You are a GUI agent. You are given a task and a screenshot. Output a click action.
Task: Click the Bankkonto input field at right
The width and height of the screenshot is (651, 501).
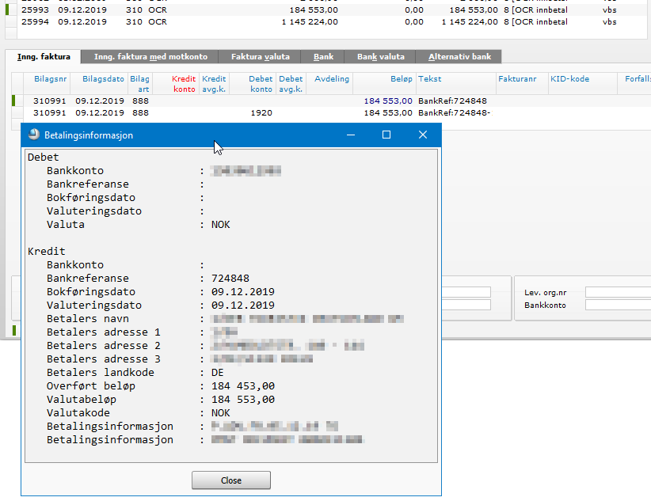click(619, 305)
